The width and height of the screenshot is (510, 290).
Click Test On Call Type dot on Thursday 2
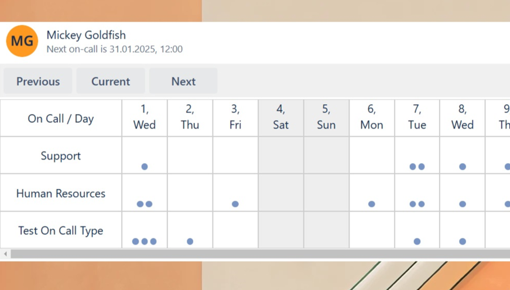(x=190, y=241)
